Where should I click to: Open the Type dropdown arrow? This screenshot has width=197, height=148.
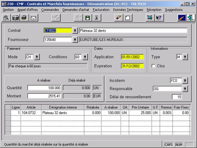coord(185,57)
